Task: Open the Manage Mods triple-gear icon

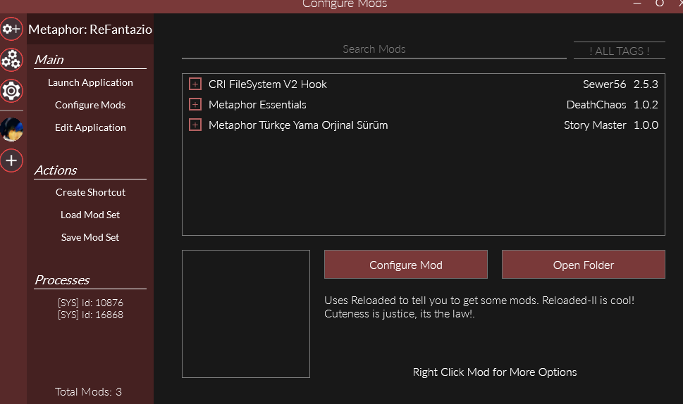Action: (11, 60)
